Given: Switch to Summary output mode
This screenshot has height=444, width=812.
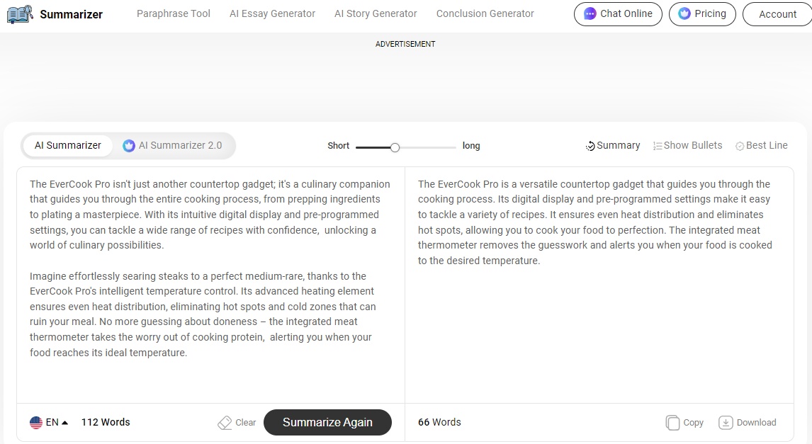Looking at the screenshot, I should pos(612,145).
